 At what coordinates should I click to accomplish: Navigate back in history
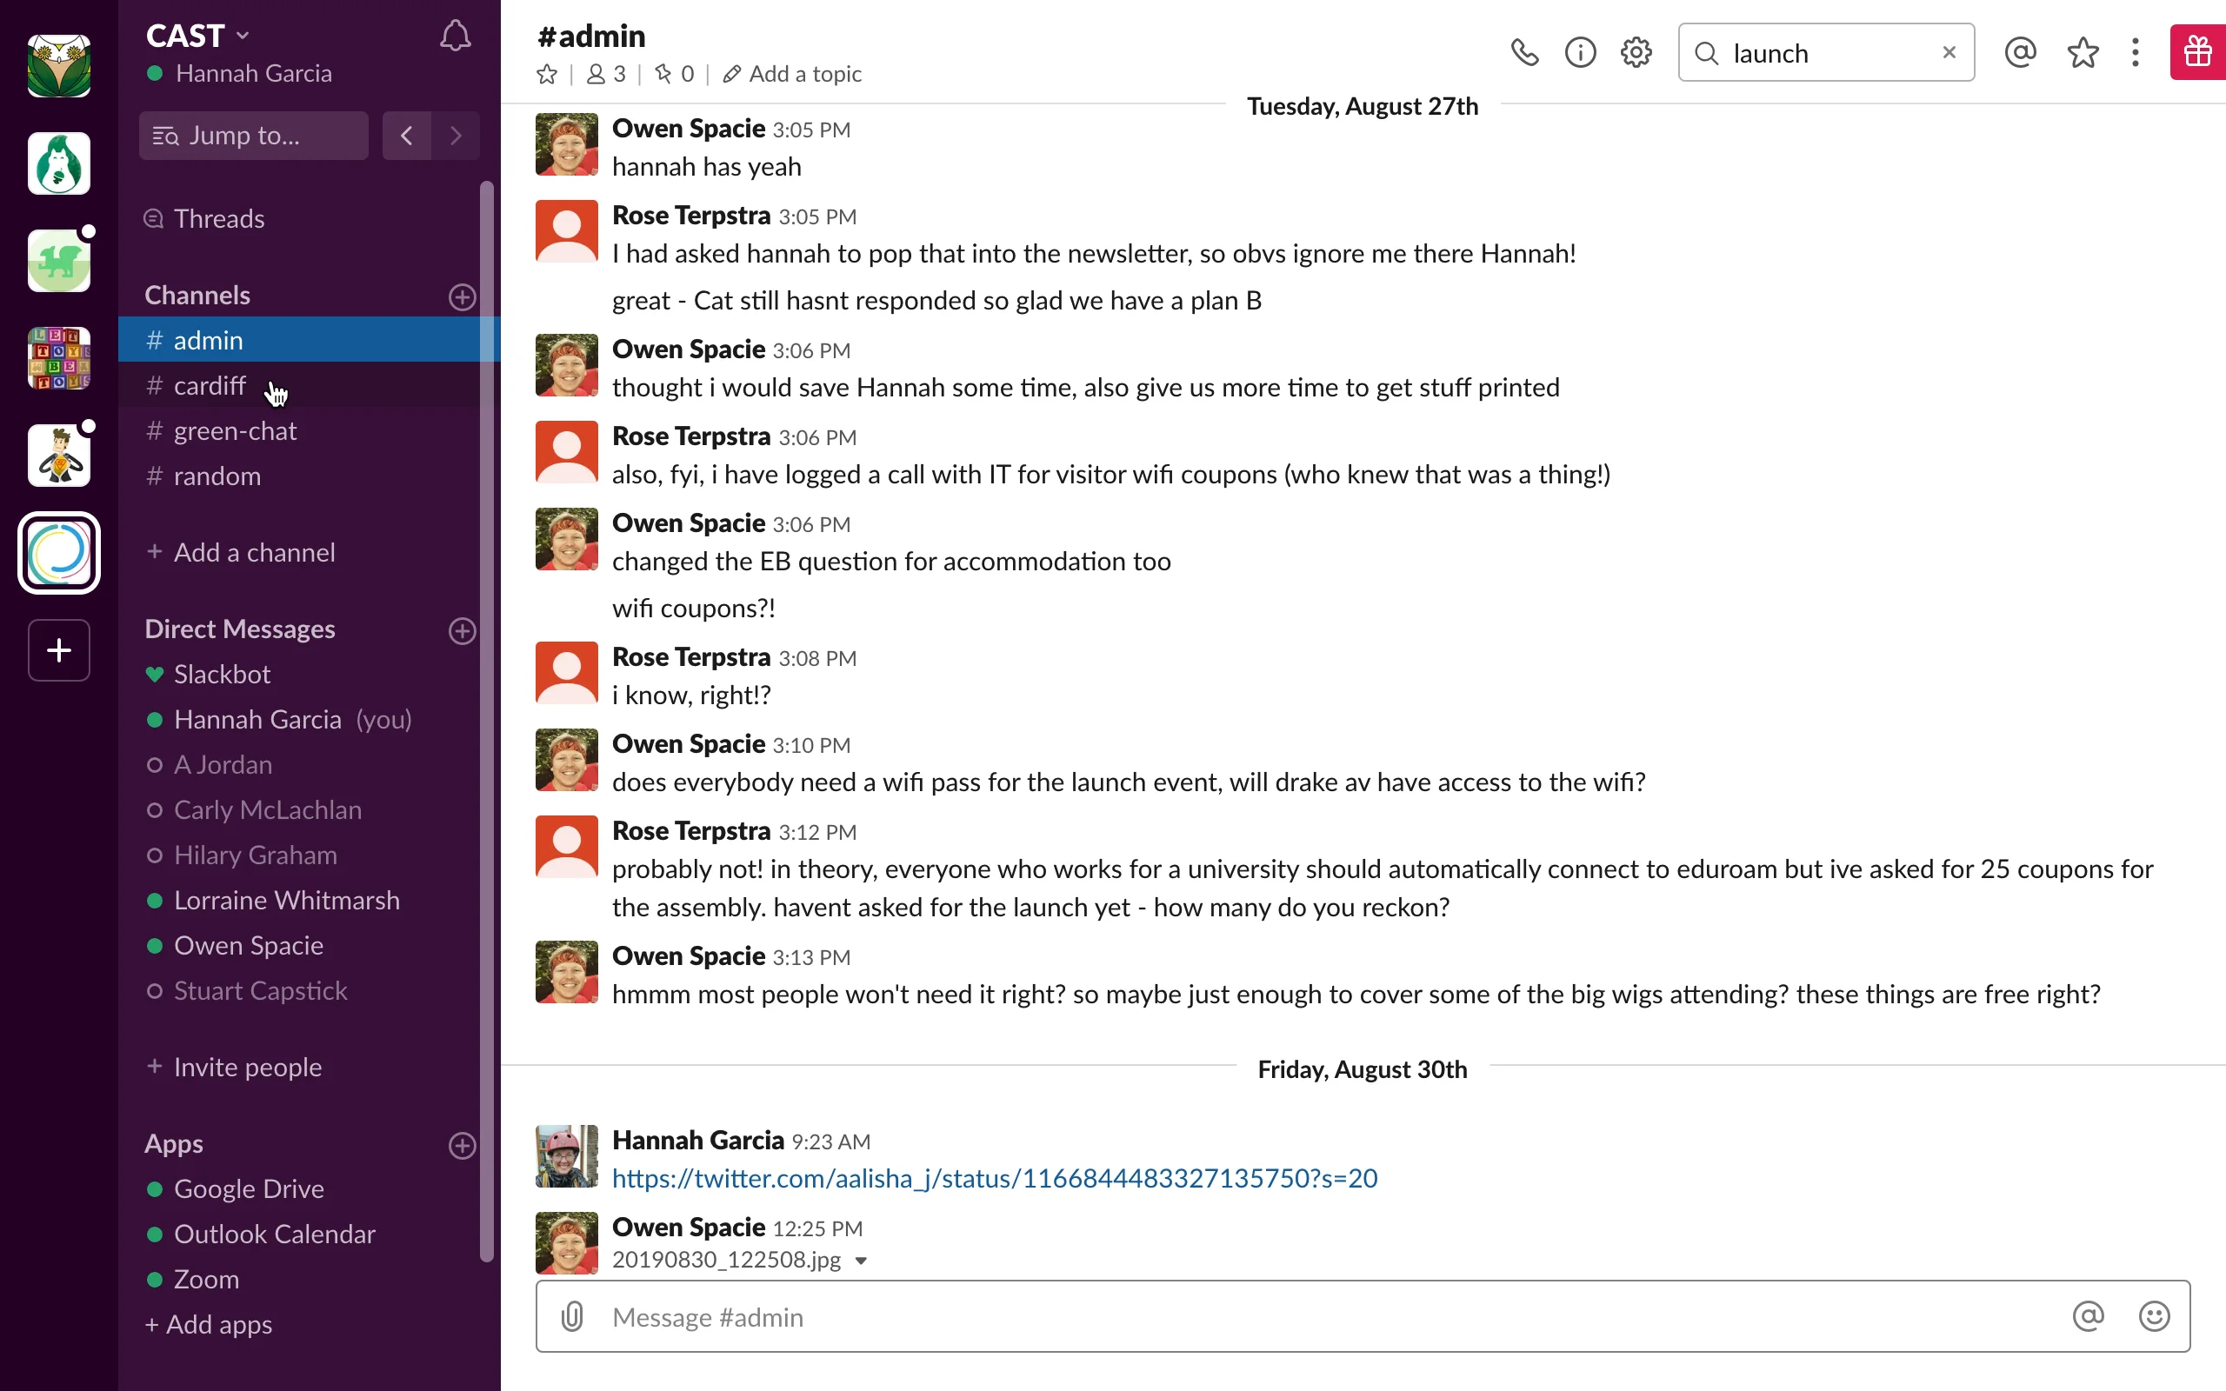[x=407, y=136]
